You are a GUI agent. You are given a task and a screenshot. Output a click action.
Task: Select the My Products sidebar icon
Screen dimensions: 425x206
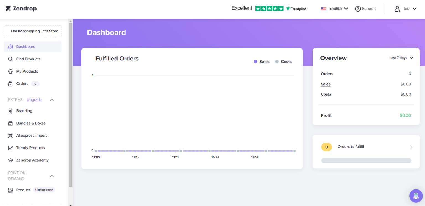(10, 71)
